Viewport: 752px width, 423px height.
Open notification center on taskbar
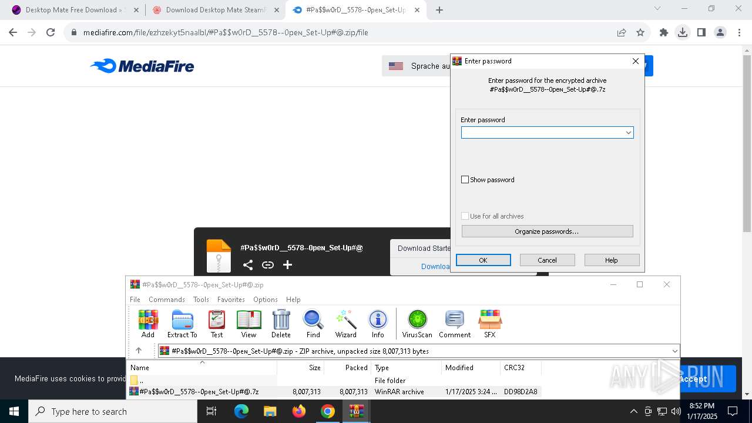pyautogui.click(x=733, y=411)
